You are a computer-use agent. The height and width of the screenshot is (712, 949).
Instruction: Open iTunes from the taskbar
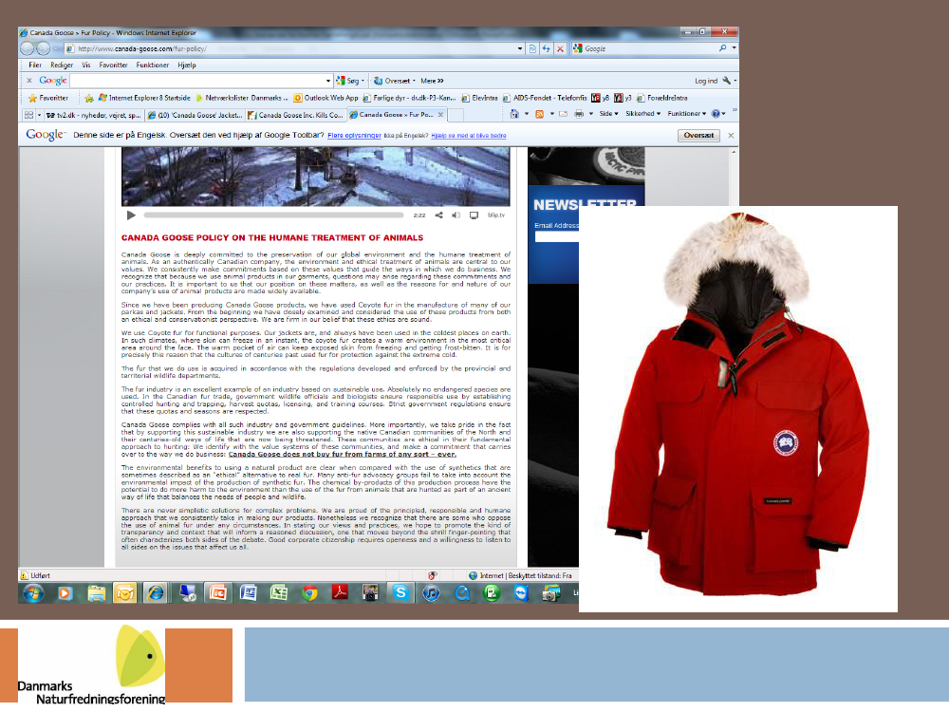pyautogui.click(x=431, y=593)
